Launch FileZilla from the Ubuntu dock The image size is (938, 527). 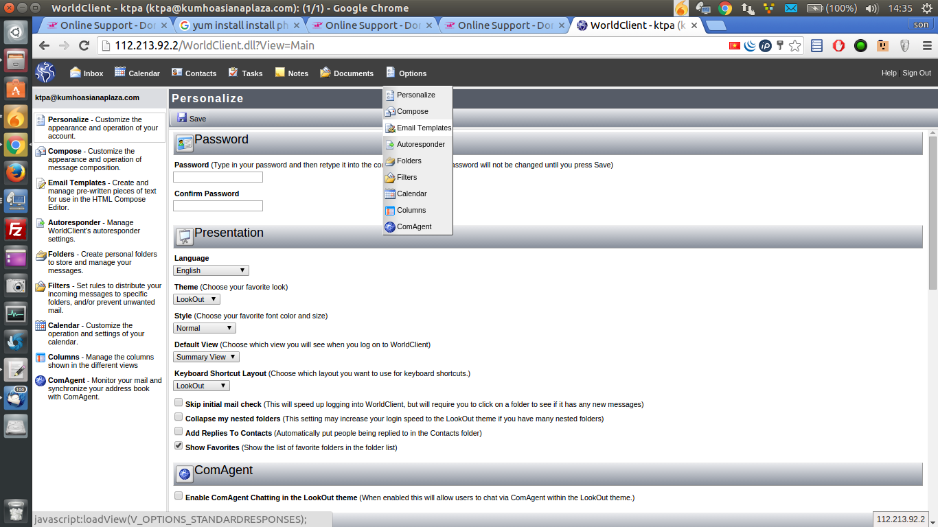pyautogui.click(x=16, y=229)
